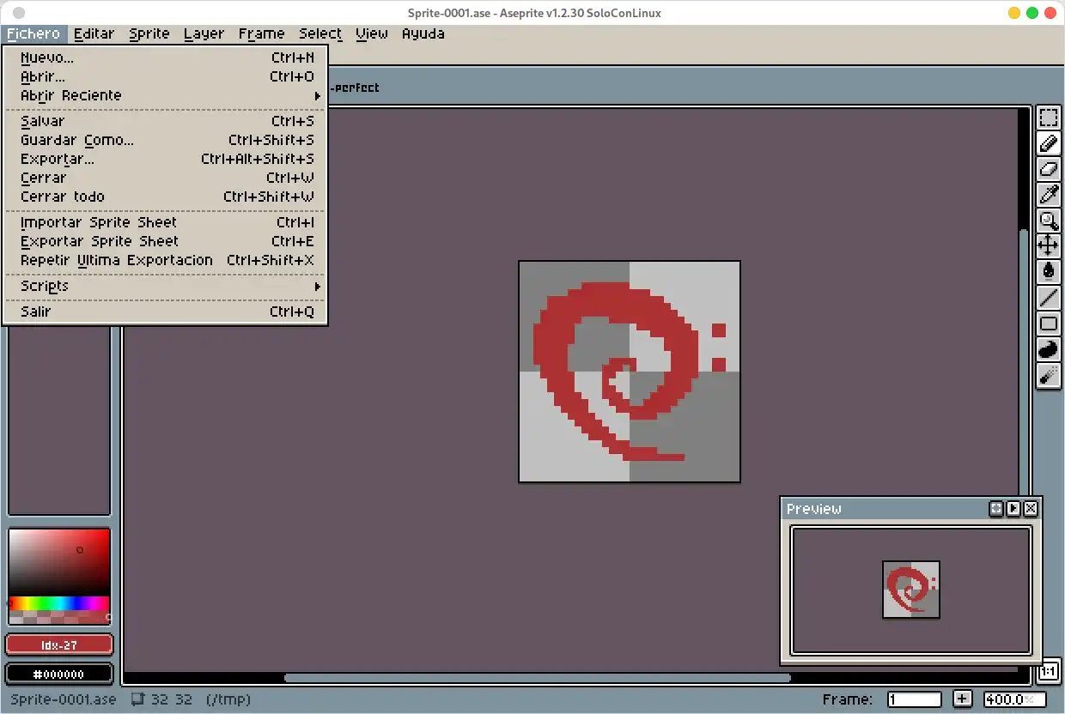Click the macOS green maximize button
This screenshot has width=1065, height=714.
pyautogui.click(x=1032, y=13)
